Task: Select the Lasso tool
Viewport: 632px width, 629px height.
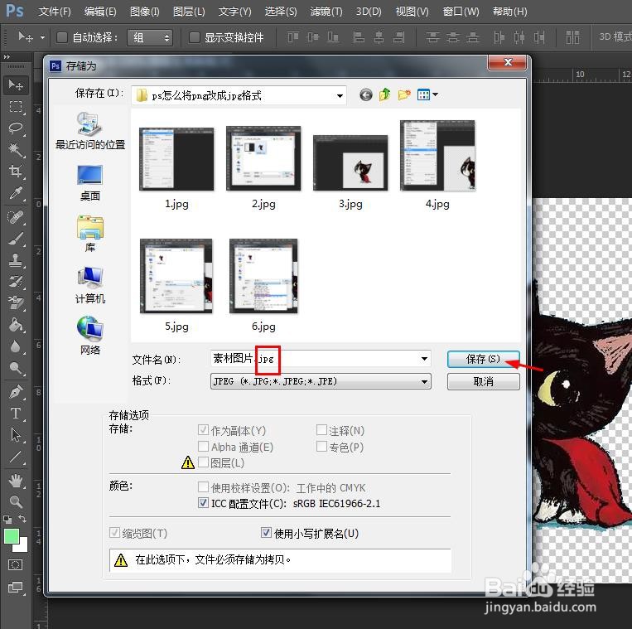Action: [16, 128]
